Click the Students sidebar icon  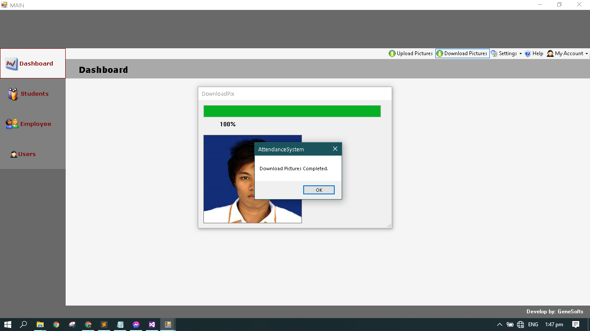pos(13,94)
